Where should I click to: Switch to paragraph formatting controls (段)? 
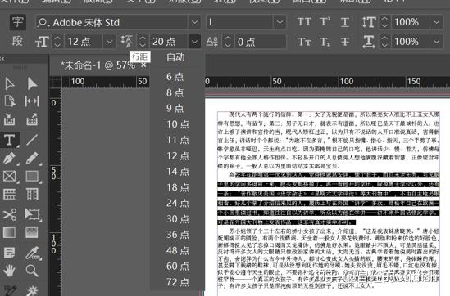point(18,42)
